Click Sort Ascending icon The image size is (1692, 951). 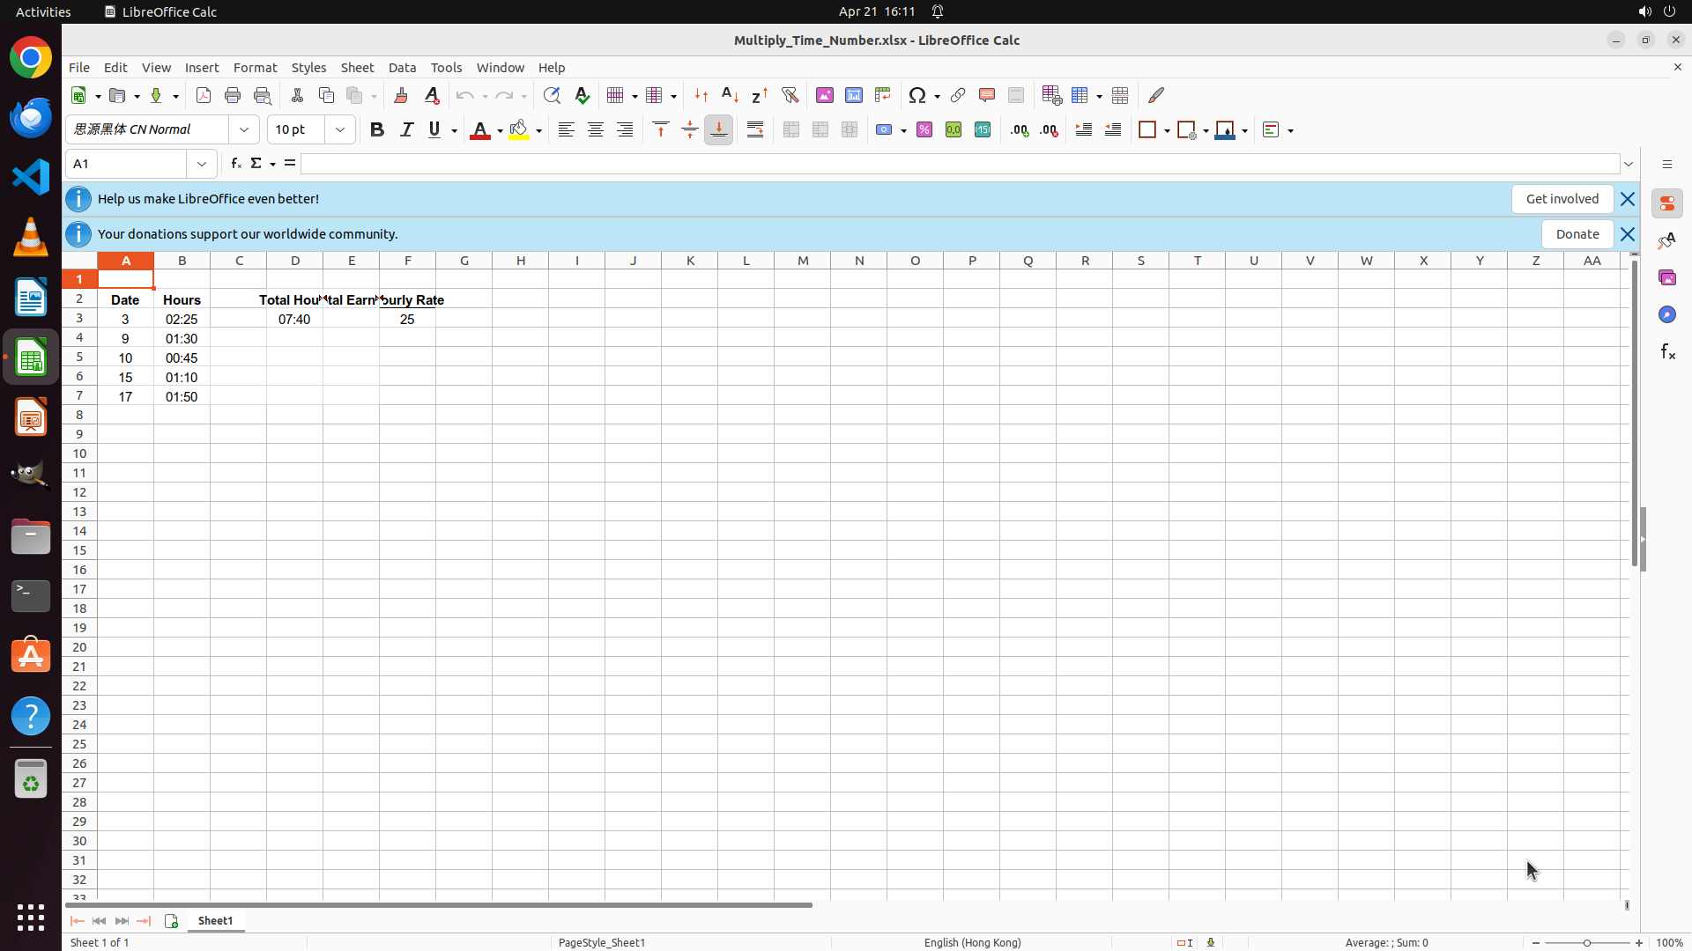coord(730,95)
